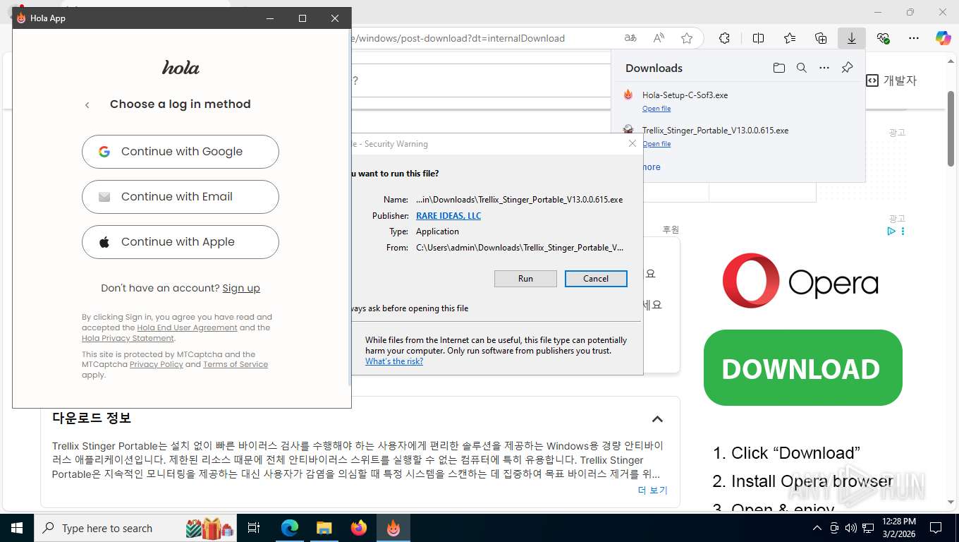Click the Hola-Setup-C-Sof3.exe file name
This screenshot has width=959, height=542.
pyautogui.click(x=685, y=95)
